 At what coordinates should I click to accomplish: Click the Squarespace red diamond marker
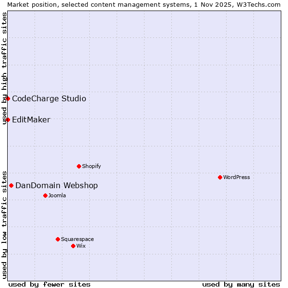click(x=58, y=239)
